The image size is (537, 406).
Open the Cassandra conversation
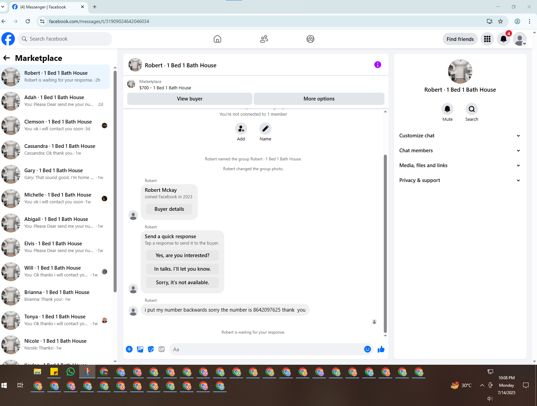coord(55,150)
